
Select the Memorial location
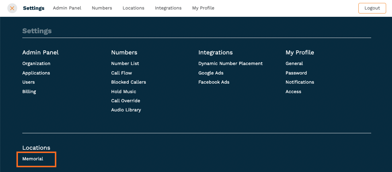[33, 159]
